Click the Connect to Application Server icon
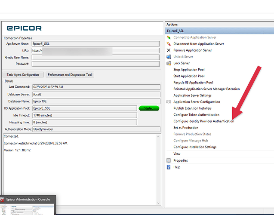The width and height of the screenshot is (274, 215). (169, 37)
